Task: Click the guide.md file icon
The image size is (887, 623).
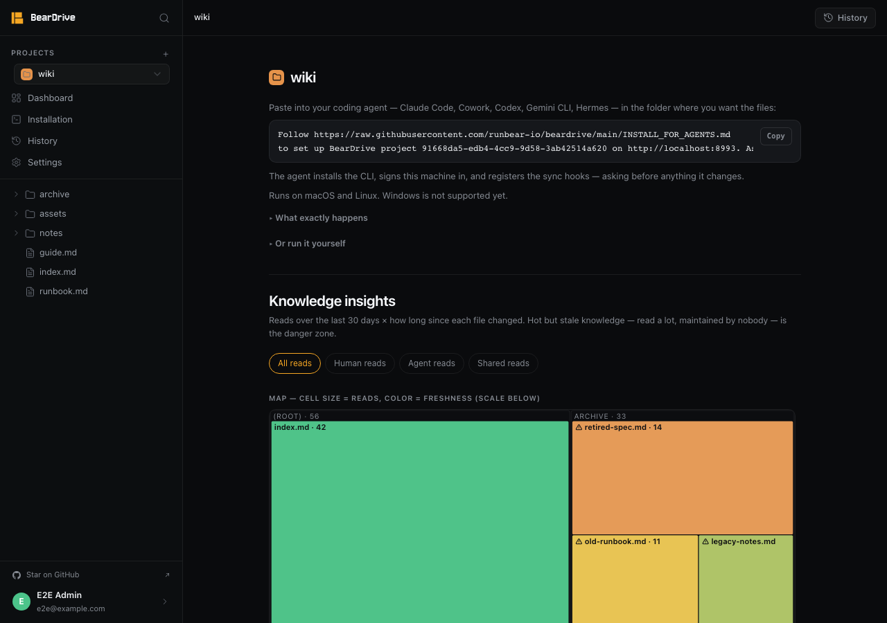Action: pyautogui.click(x=30, y=253)
